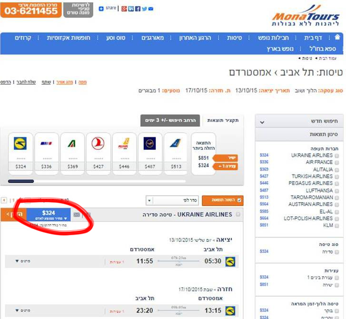The height and width of the screenshot is (319, 346).
Task: Click the מפה map link
Action: click(82, 82)
